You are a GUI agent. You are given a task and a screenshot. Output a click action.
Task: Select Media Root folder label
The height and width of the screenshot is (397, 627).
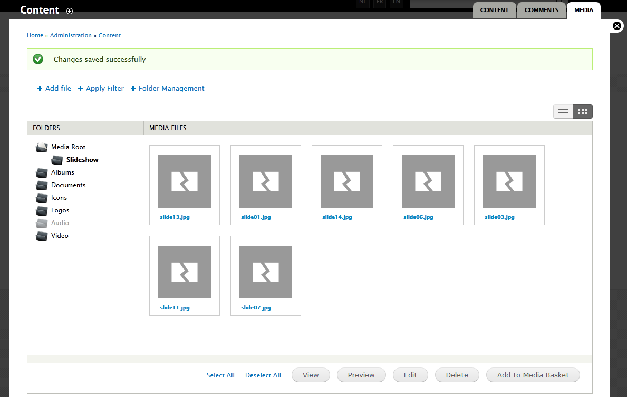(69, 147)
